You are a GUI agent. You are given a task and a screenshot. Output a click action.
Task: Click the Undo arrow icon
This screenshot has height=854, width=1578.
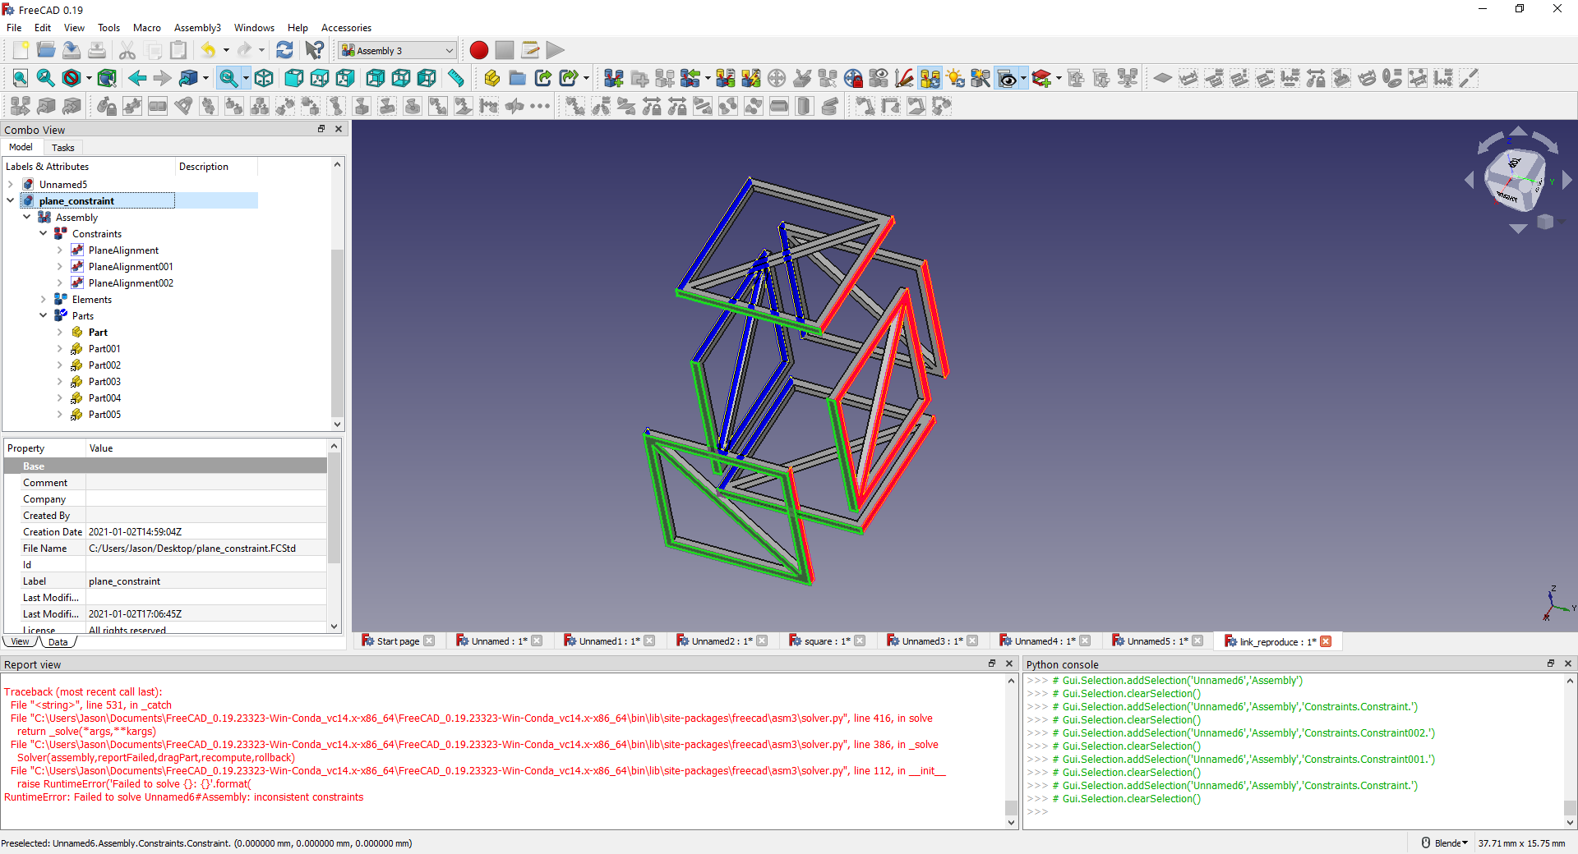pos(208,50)
